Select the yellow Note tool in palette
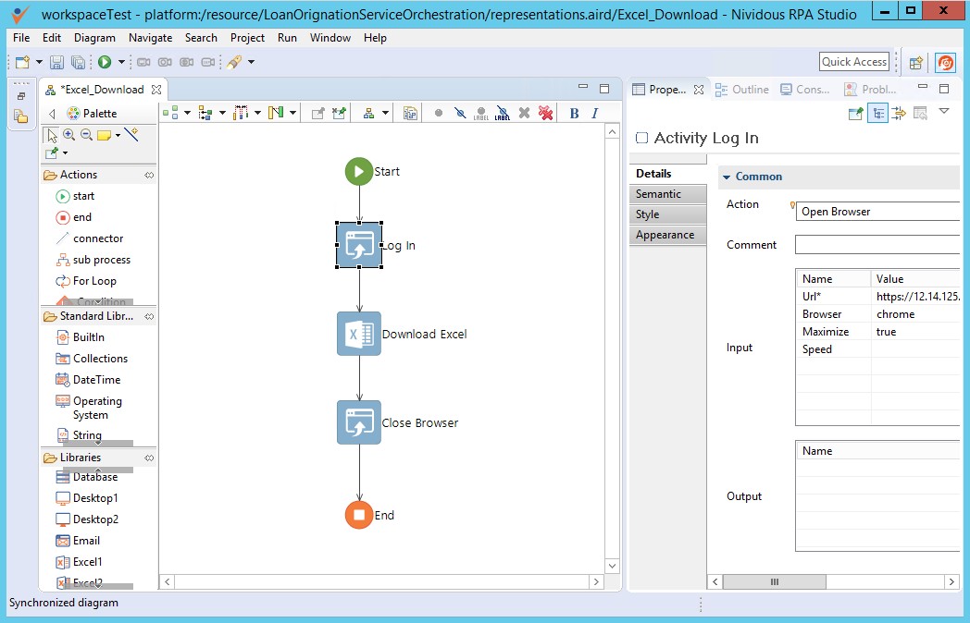970x623 pixels. tap(104, 135)
